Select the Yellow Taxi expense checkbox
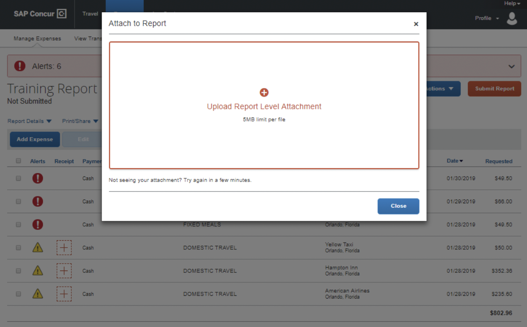The image size is (527, 327). point(19,248)
